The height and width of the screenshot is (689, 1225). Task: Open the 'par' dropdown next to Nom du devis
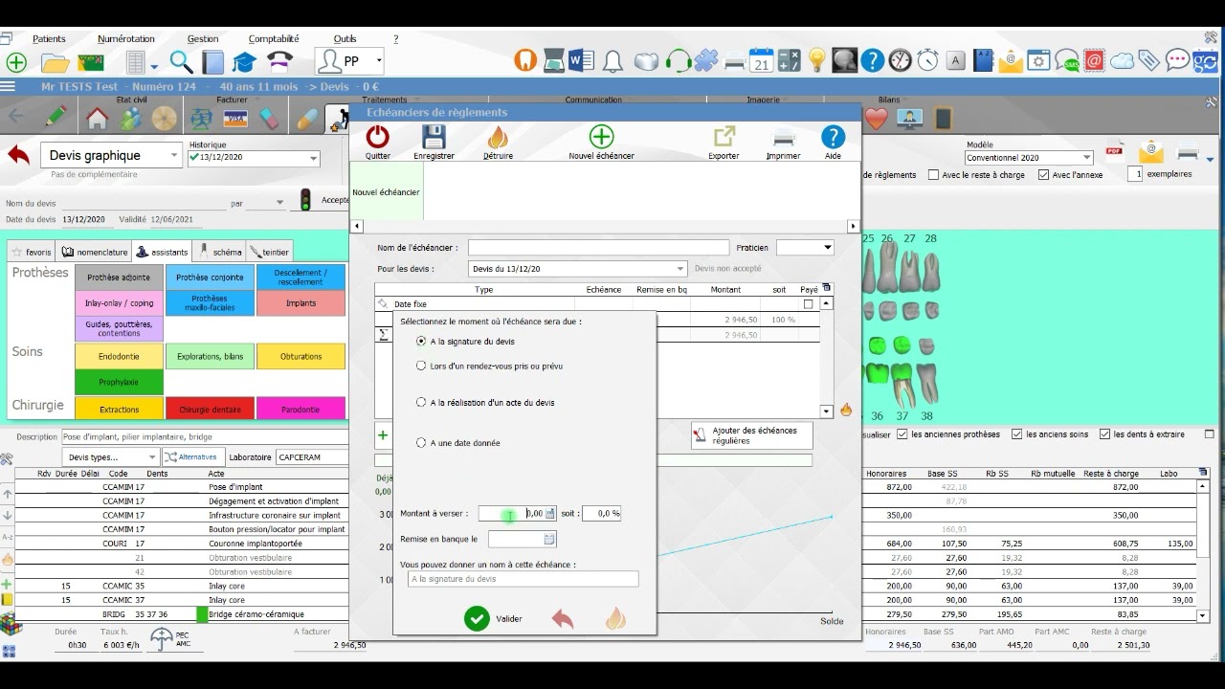(x=280, y=203)
